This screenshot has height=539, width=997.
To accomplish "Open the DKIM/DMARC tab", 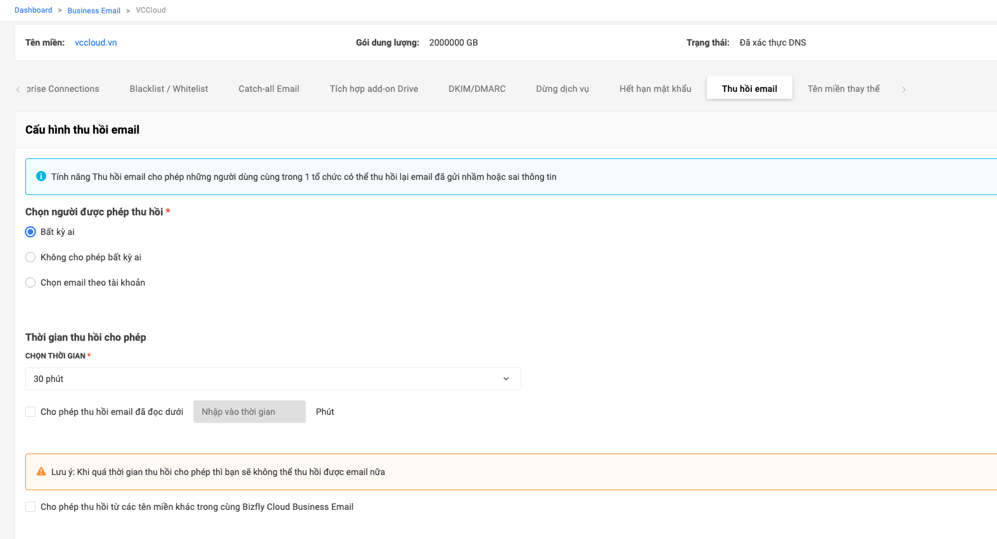I will [x=477, y=89].
